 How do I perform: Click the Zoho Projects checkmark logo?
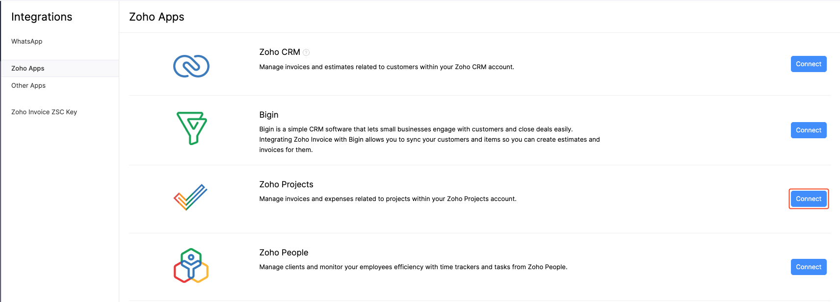tap(191, 197)
